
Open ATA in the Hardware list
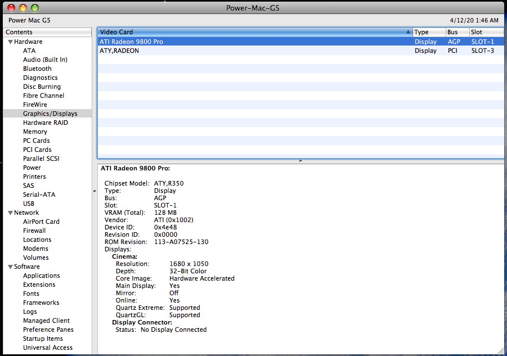pos(29,51)
